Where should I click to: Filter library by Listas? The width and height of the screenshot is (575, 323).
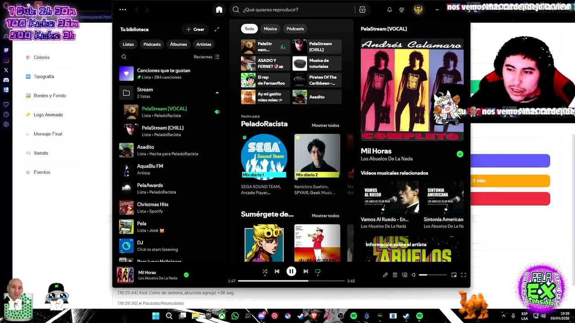(128, 44)
